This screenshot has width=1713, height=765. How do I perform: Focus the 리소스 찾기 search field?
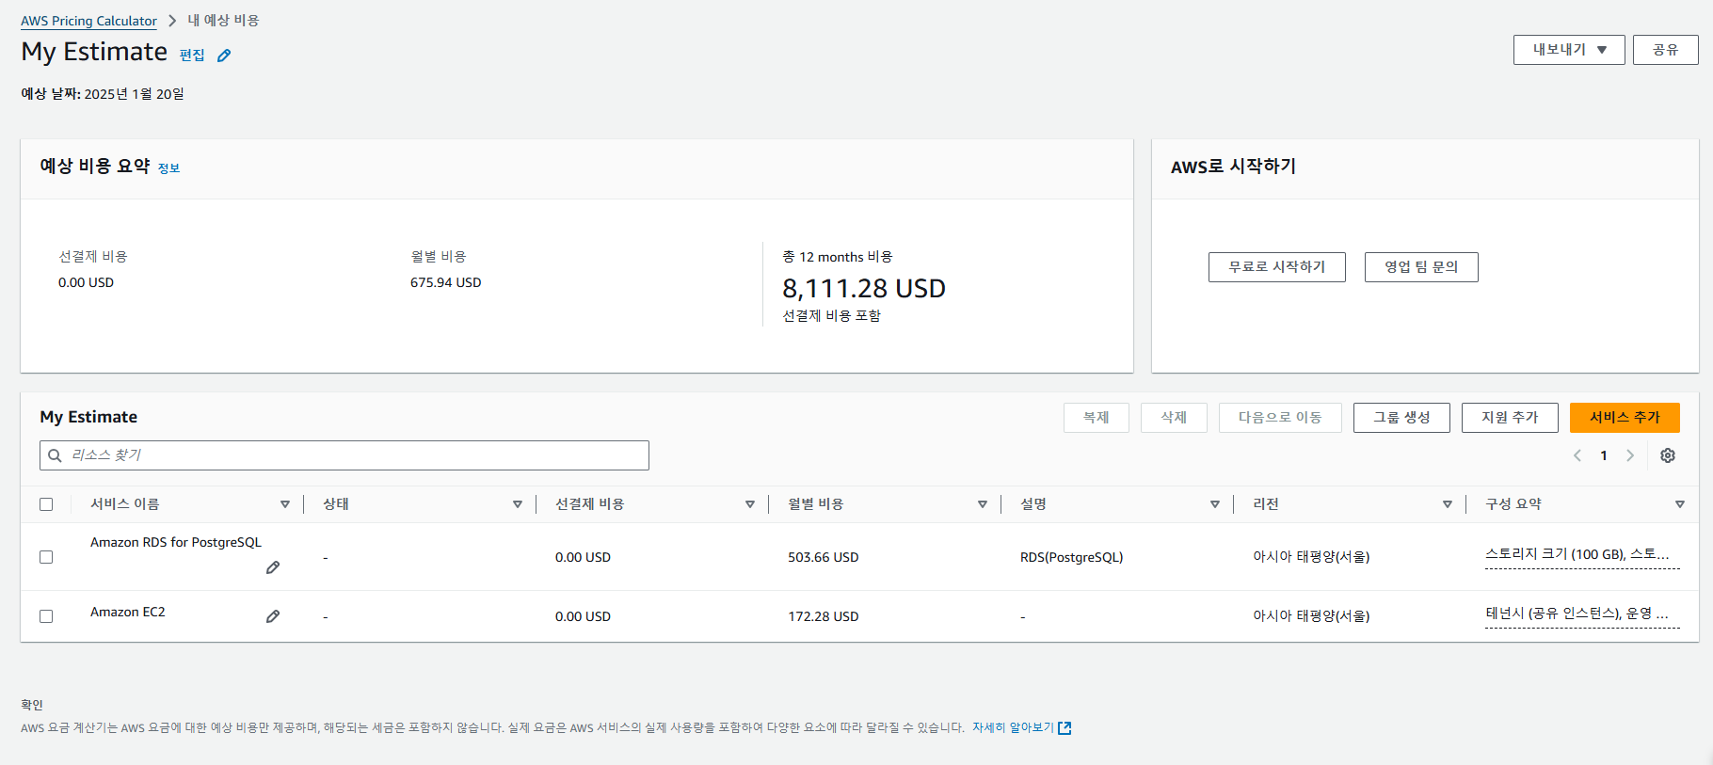344,455
